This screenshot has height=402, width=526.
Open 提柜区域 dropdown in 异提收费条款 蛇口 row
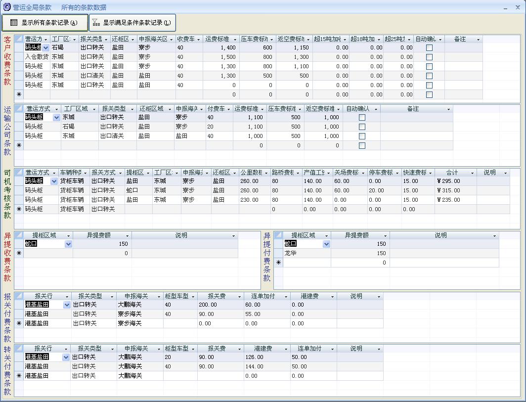tap(68, 244)
